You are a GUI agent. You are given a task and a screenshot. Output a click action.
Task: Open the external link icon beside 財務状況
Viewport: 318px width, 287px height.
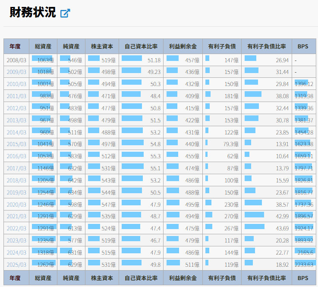pos(65,13)
